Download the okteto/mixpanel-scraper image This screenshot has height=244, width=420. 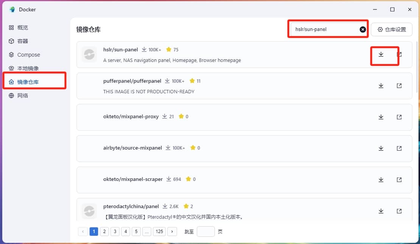[x=381, y=179]
